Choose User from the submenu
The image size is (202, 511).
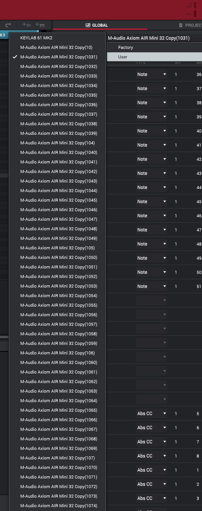154,57
